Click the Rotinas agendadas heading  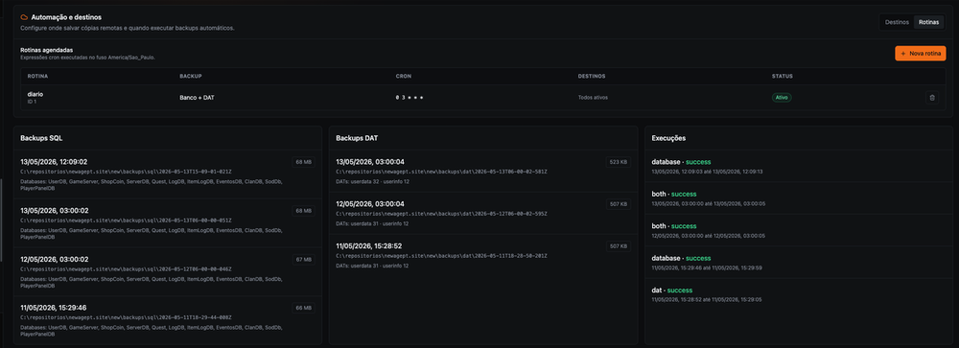pyautogui.click(x=47, y=50)
